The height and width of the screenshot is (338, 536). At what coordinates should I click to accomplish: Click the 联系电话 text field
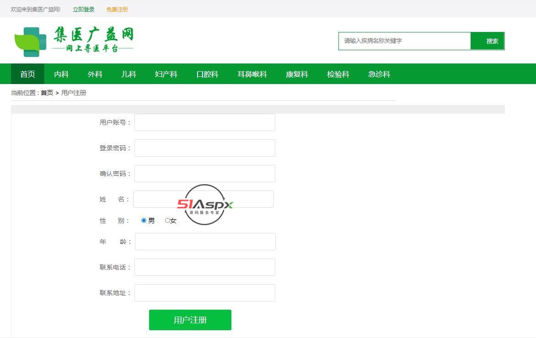click(204, 267)
